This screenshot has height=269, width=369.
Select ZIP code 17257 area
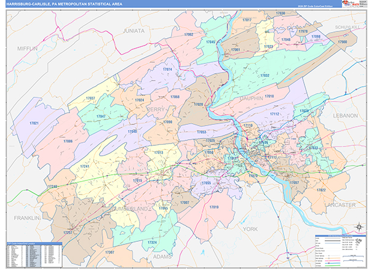point(68,233)
